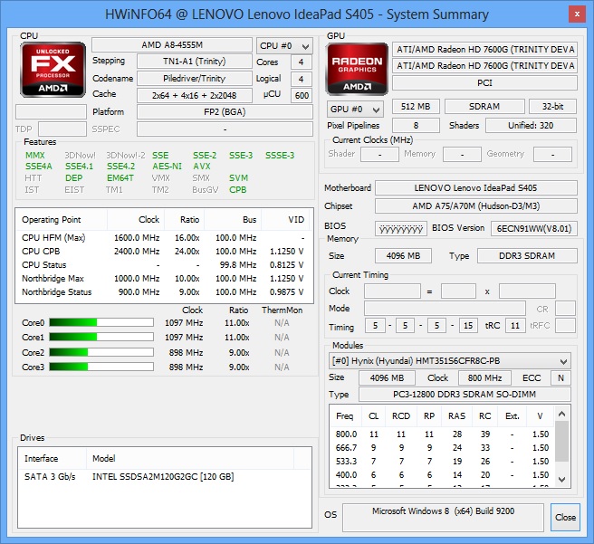Click the EM64T feature label
The height and width of the screenshot is (544, 594).
point(120,178)
